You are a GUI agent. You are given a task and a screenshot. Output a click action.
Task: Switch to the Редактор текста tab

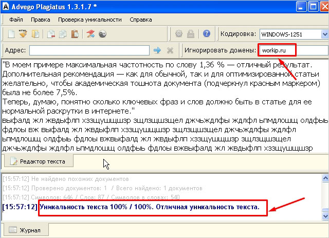(39, 161)
